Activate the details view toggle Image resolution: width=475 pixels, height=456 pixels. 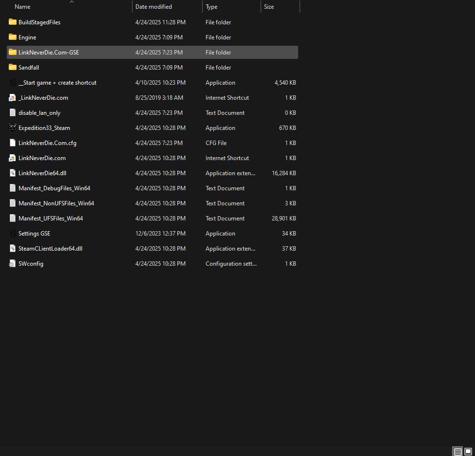pos(457,451)
